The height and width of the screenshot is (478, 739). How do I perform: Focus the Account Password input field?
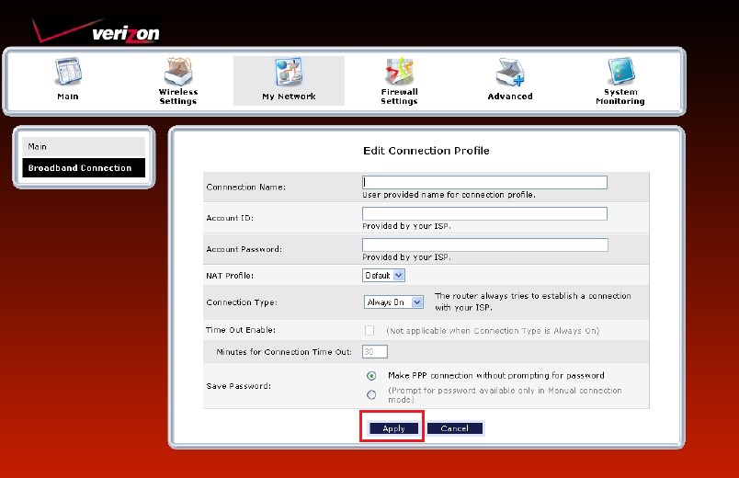(485, 245)
